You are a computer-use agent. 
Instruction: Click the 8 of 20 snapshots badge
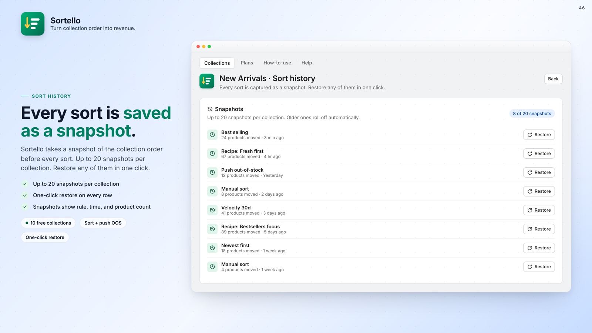tap(532, 114)
